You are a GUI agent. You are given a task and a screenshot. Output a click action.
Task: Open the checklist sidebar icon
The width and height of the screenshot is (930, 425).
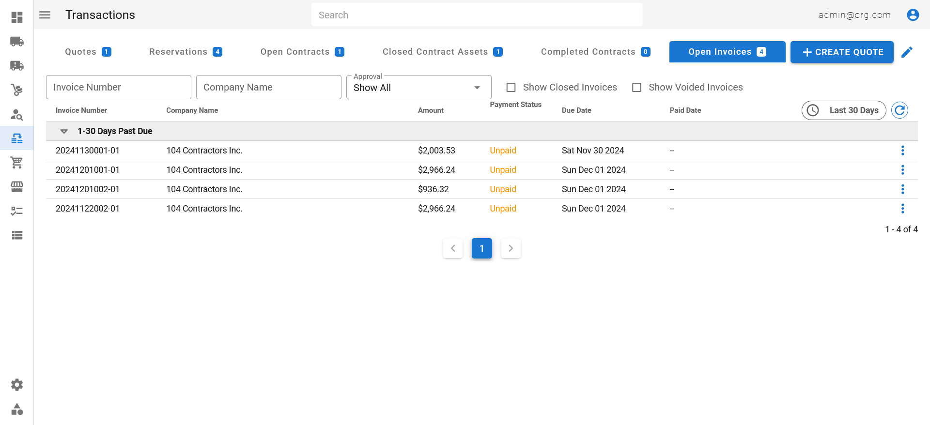point(17,211)
